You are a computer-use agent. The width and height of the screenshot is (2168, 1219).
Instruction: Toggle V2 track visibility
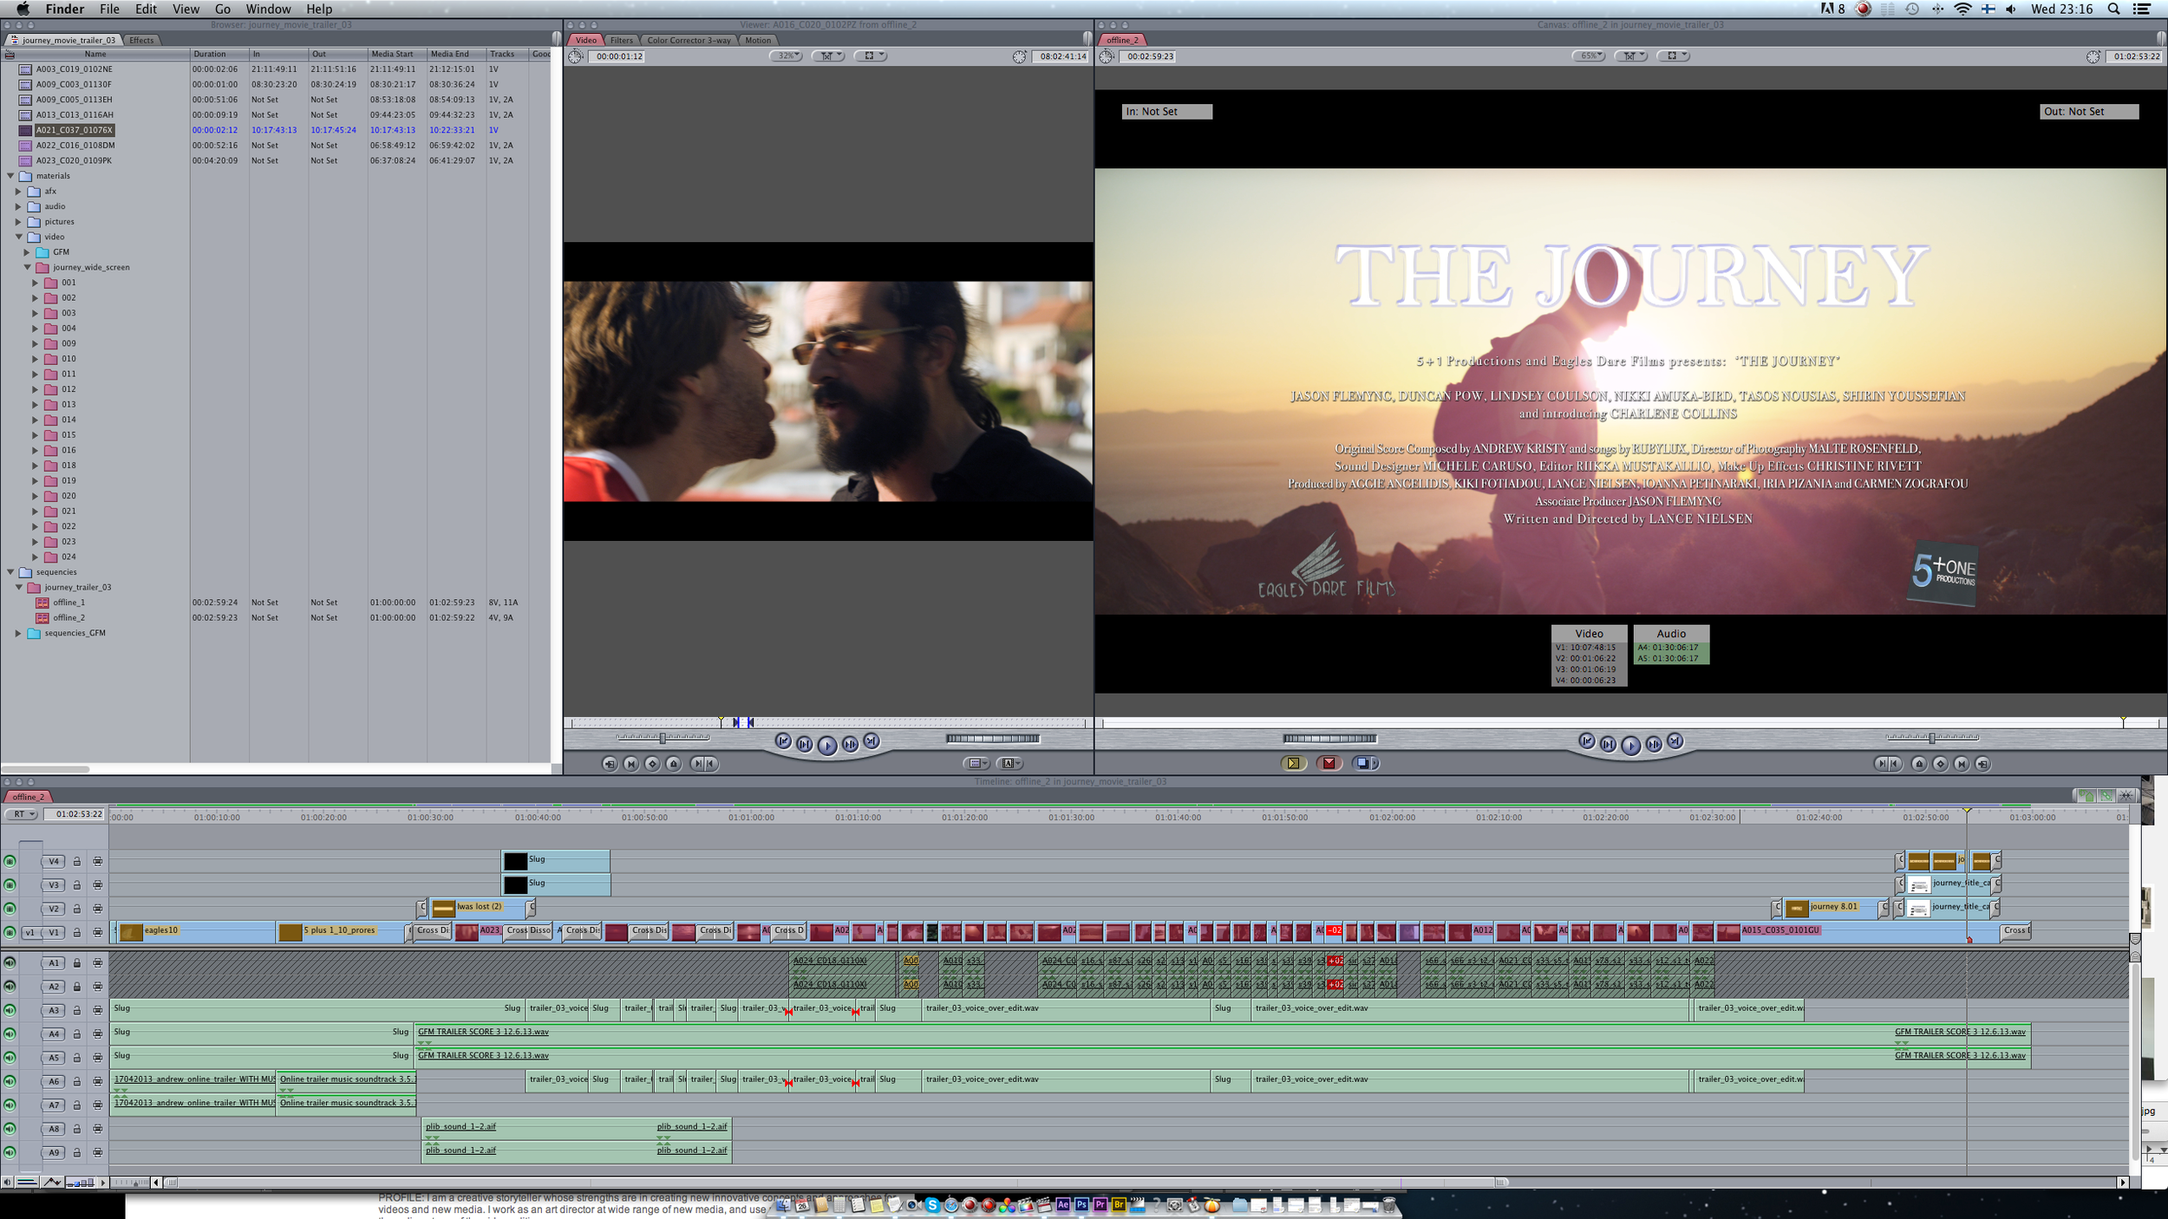coord(10,909)
